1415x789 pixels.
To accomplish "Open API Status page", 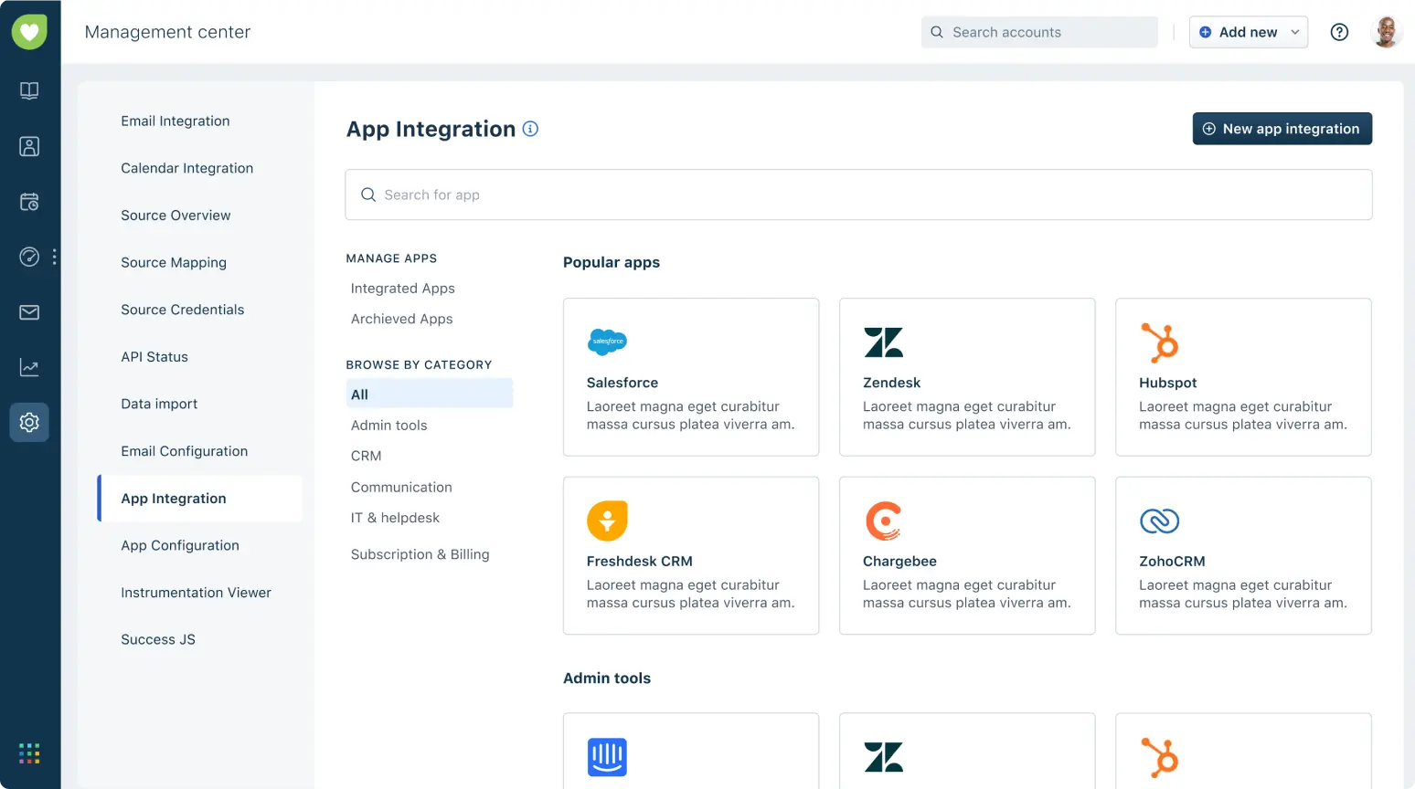I will [x=154, y=357].
